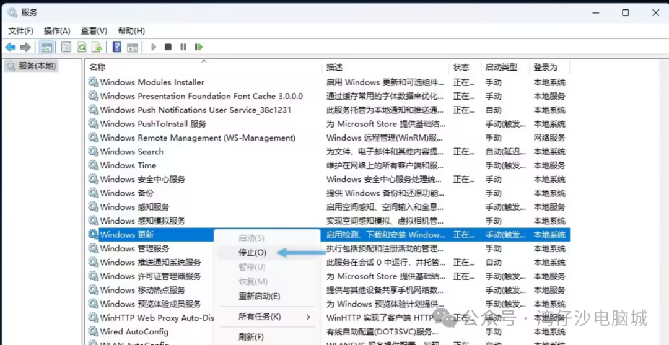Click 自动(延迟 startup type of Windows Search
Viewport: 669px width, 345px height.
[x=505, y=151]
